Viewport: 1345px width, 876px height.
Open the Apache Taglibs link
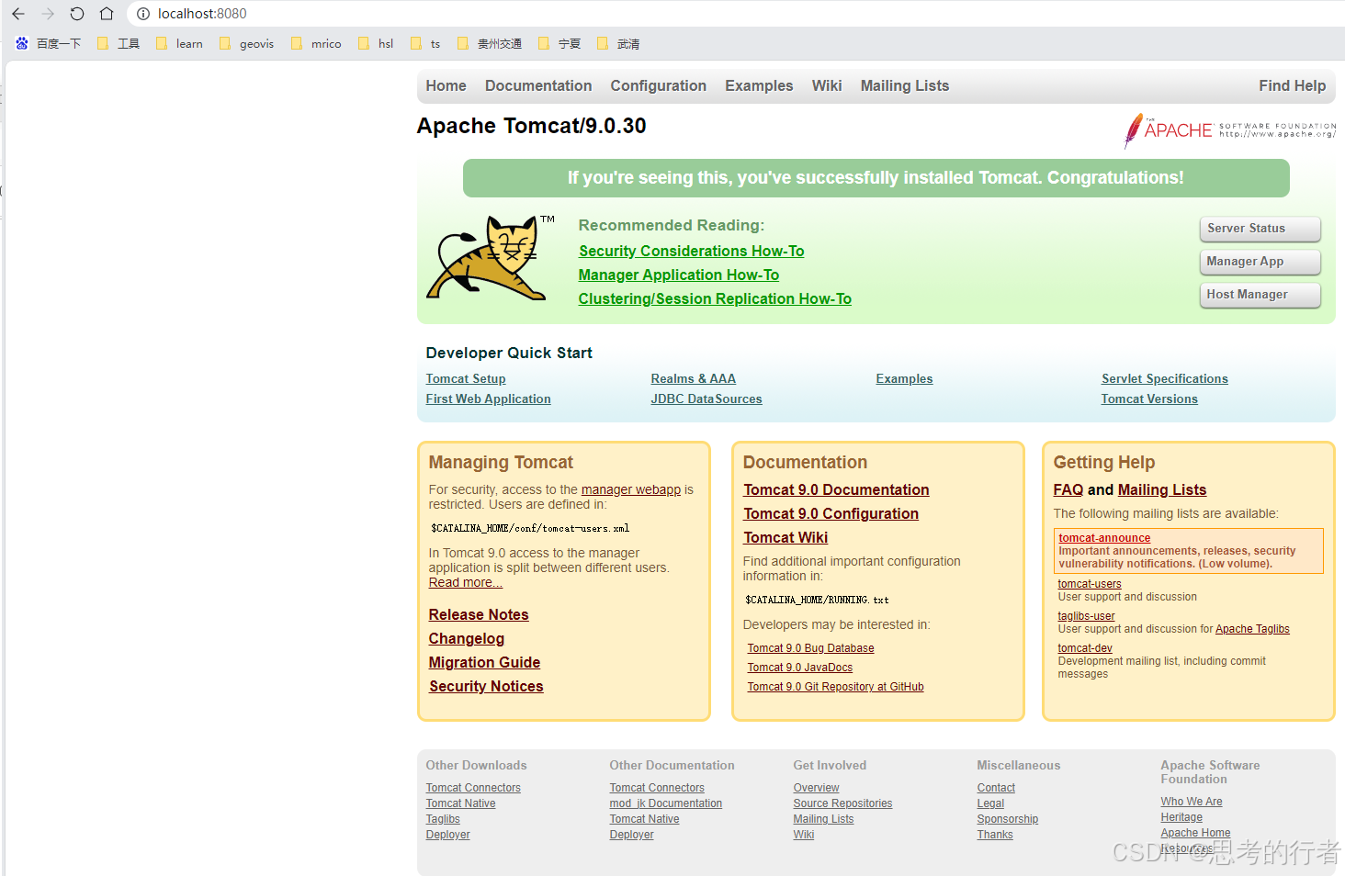click(1252, 629)
